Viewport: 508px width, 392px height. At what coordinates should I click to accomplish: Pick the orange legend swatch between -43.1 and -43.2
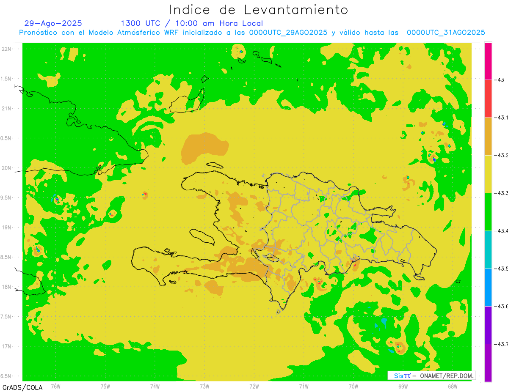[488, 136]
